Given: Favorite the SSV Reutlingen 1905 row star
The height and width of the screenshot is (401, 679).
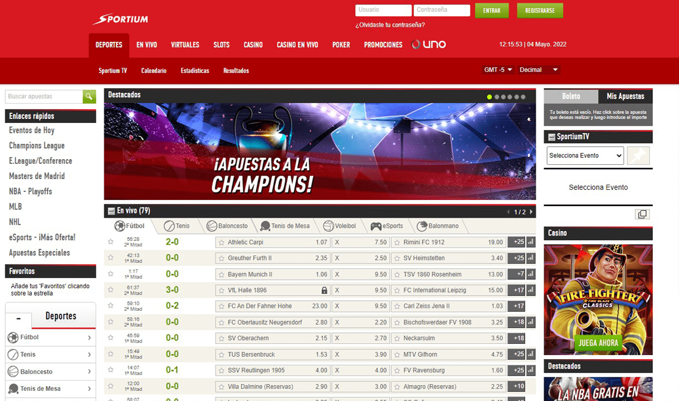Looking at the screenshot, I should point(111,370).
